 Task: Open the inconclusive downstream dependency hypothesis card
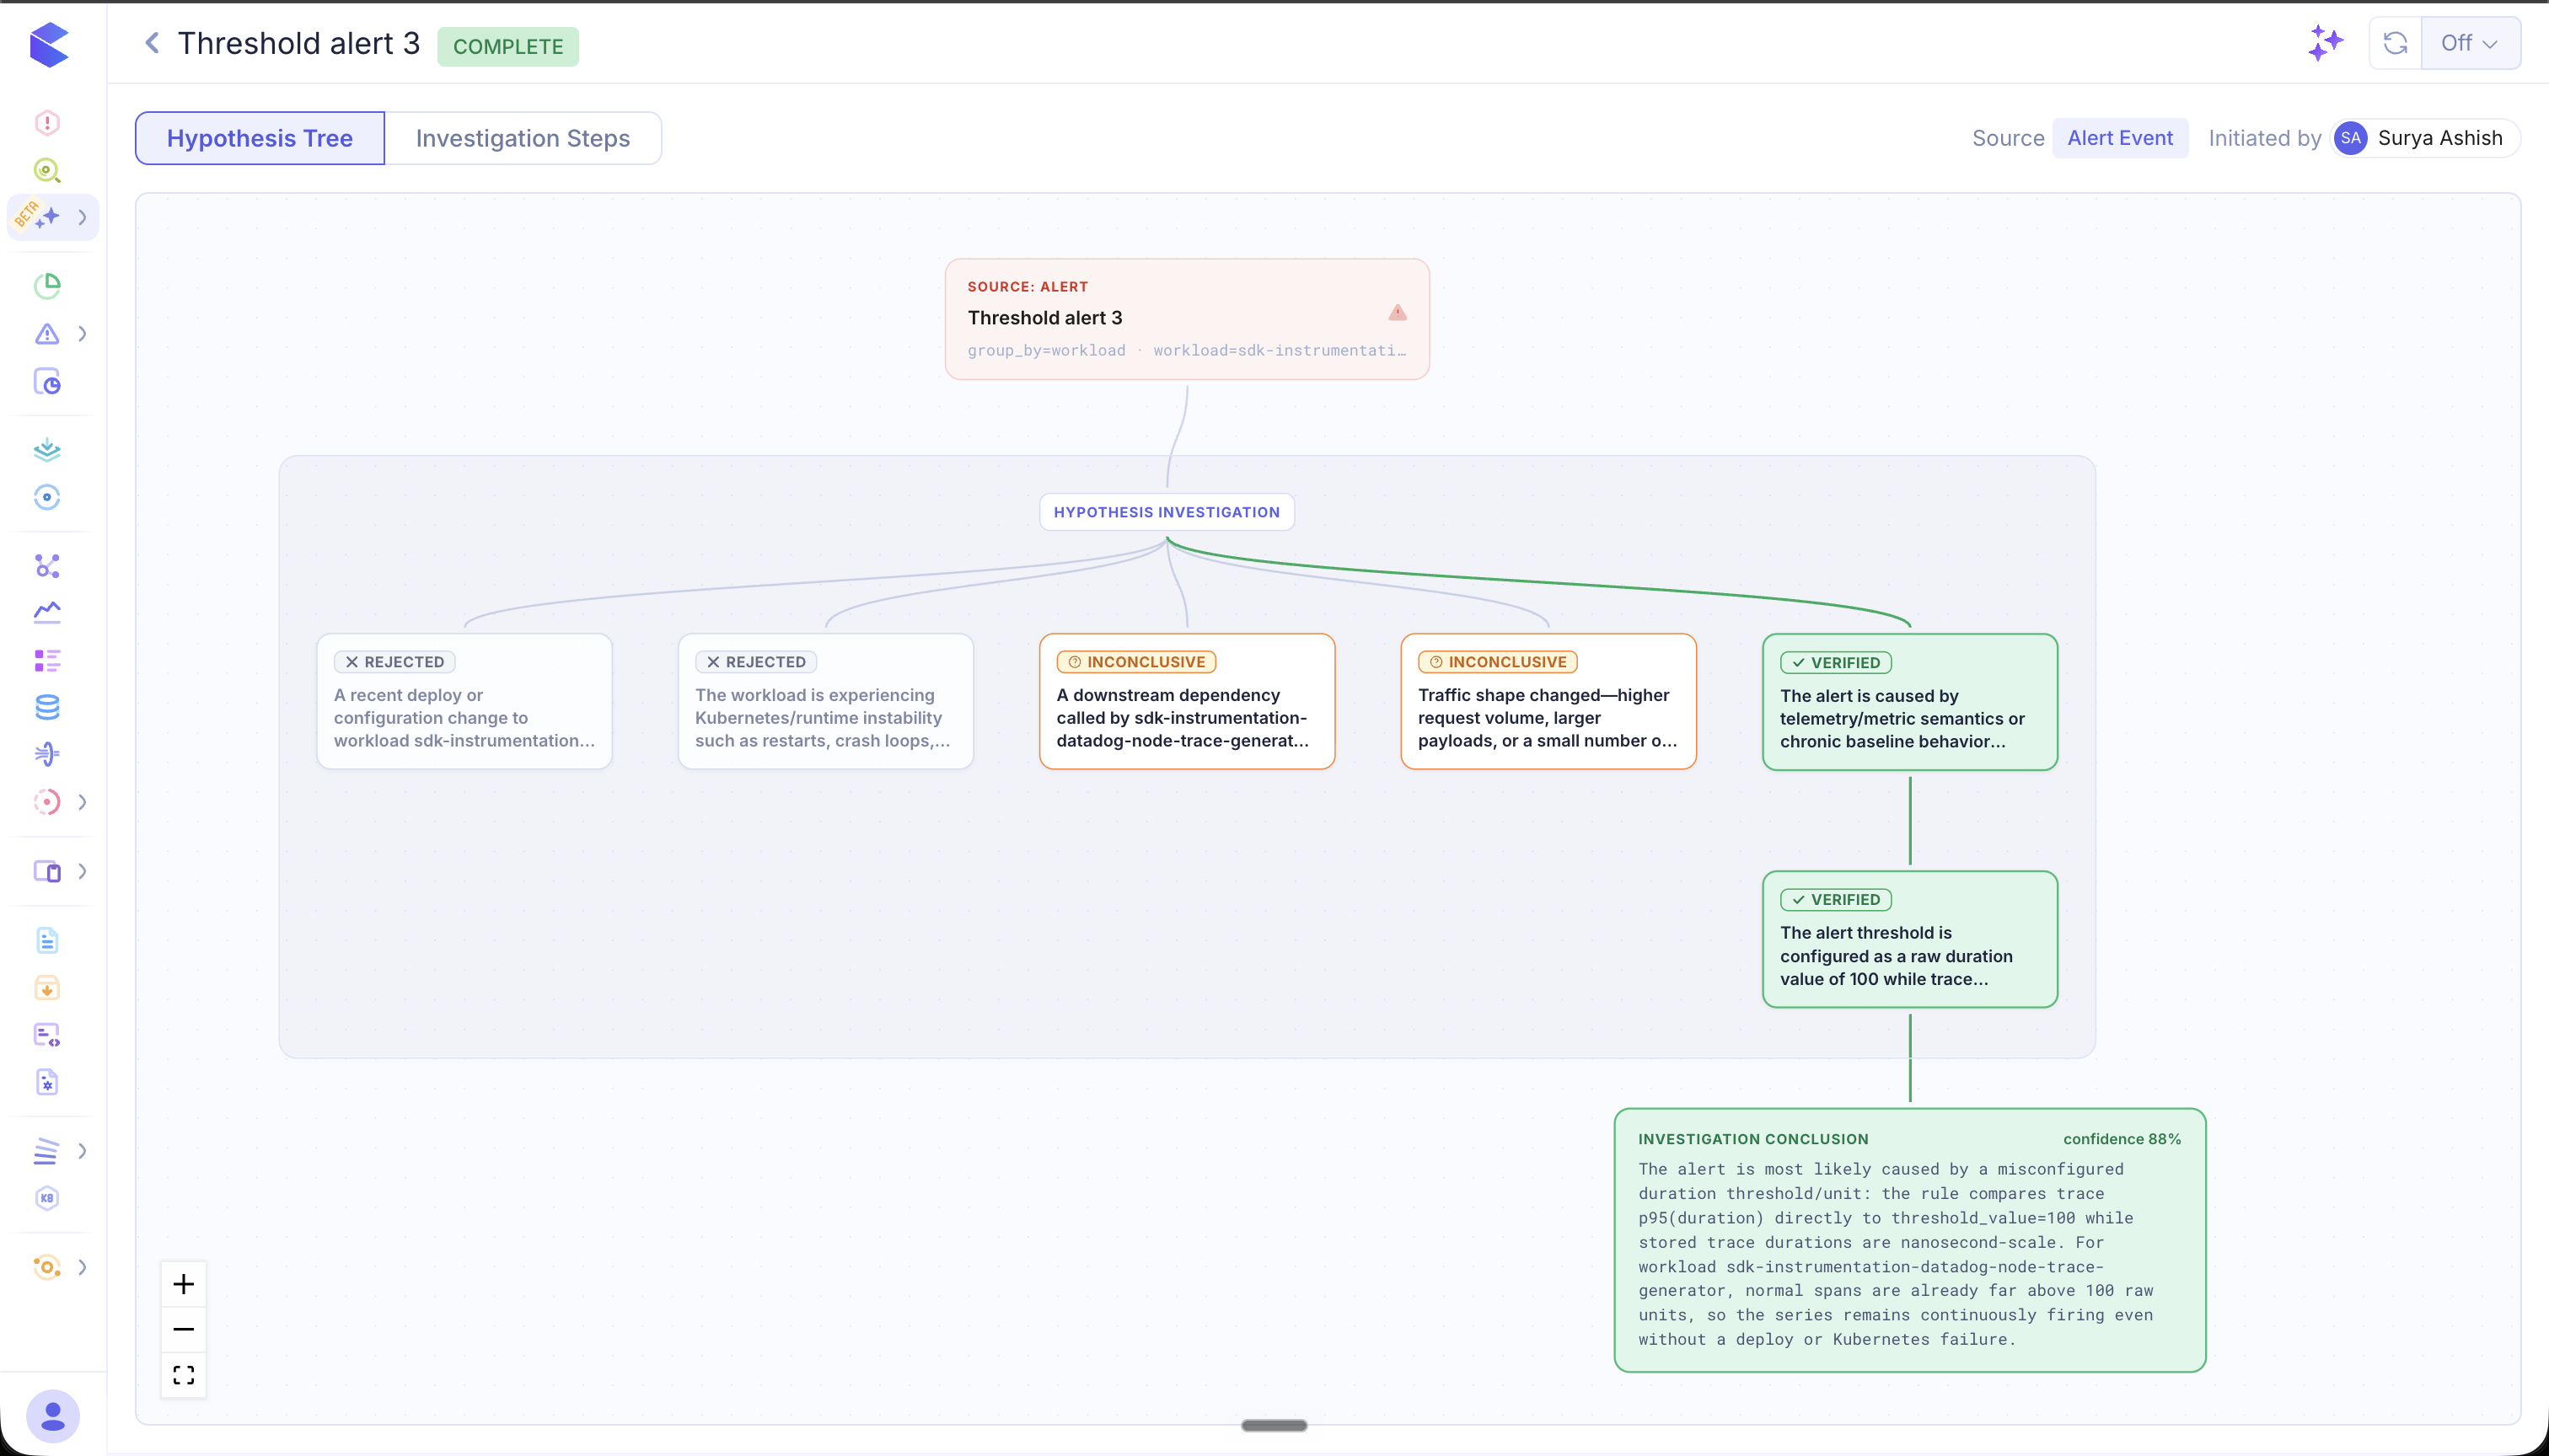1187,701
